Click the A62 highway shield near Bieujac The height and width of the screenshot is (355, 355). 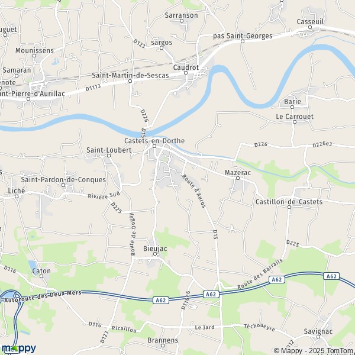tap(161, 301)
